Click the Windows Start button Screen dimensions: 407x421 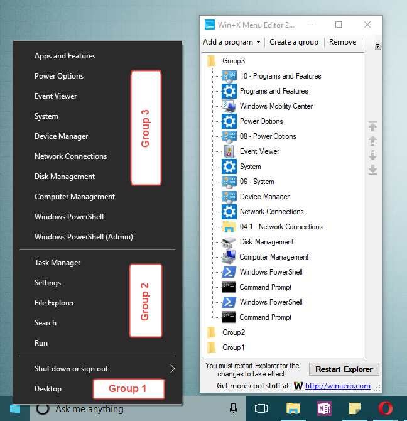(x=15, y=409)
